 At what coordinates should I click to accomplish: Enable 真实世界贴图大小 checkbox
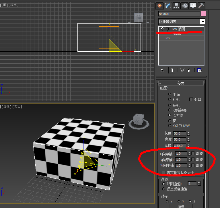tap(163, 172)
